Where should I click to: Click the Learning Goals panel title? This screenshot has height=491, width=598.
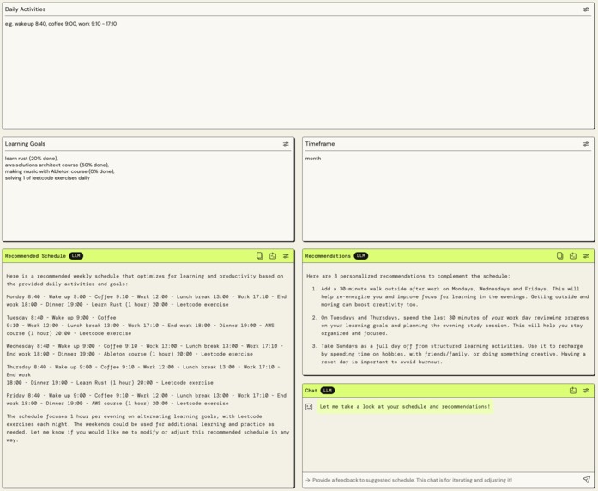(25, 144)
